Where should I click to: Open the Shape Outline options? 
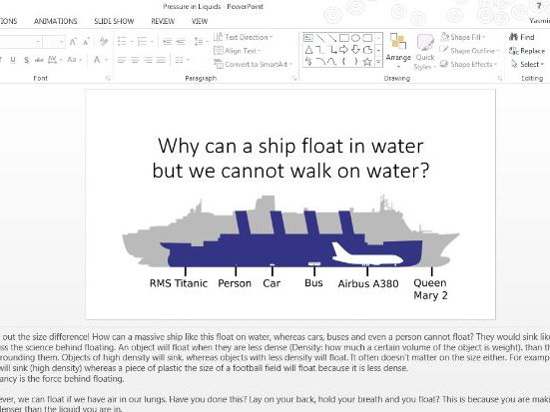[469, 51]
